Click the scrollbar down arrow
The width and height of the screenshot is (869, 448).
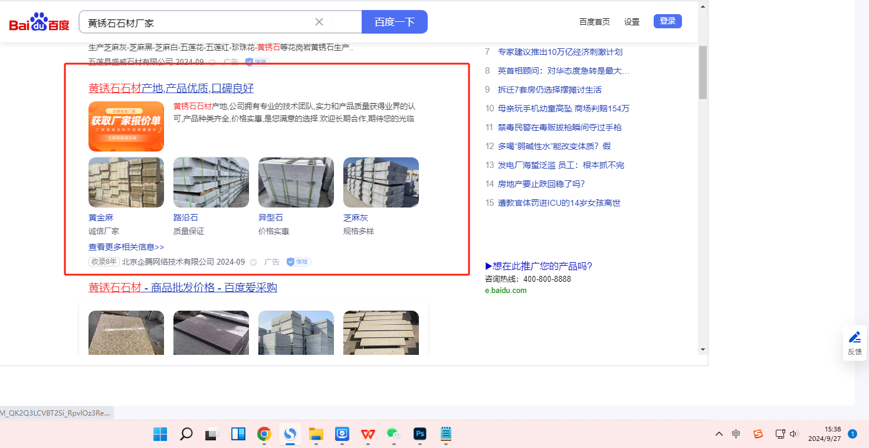[x=703, y=349]
